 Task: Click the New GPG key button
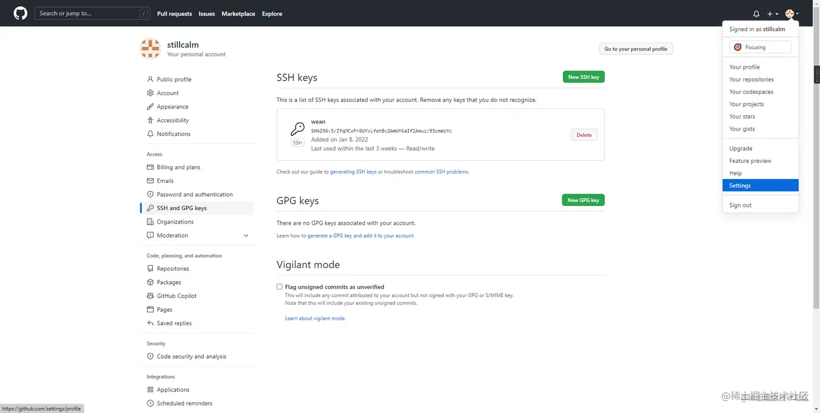tap(583, 200)
